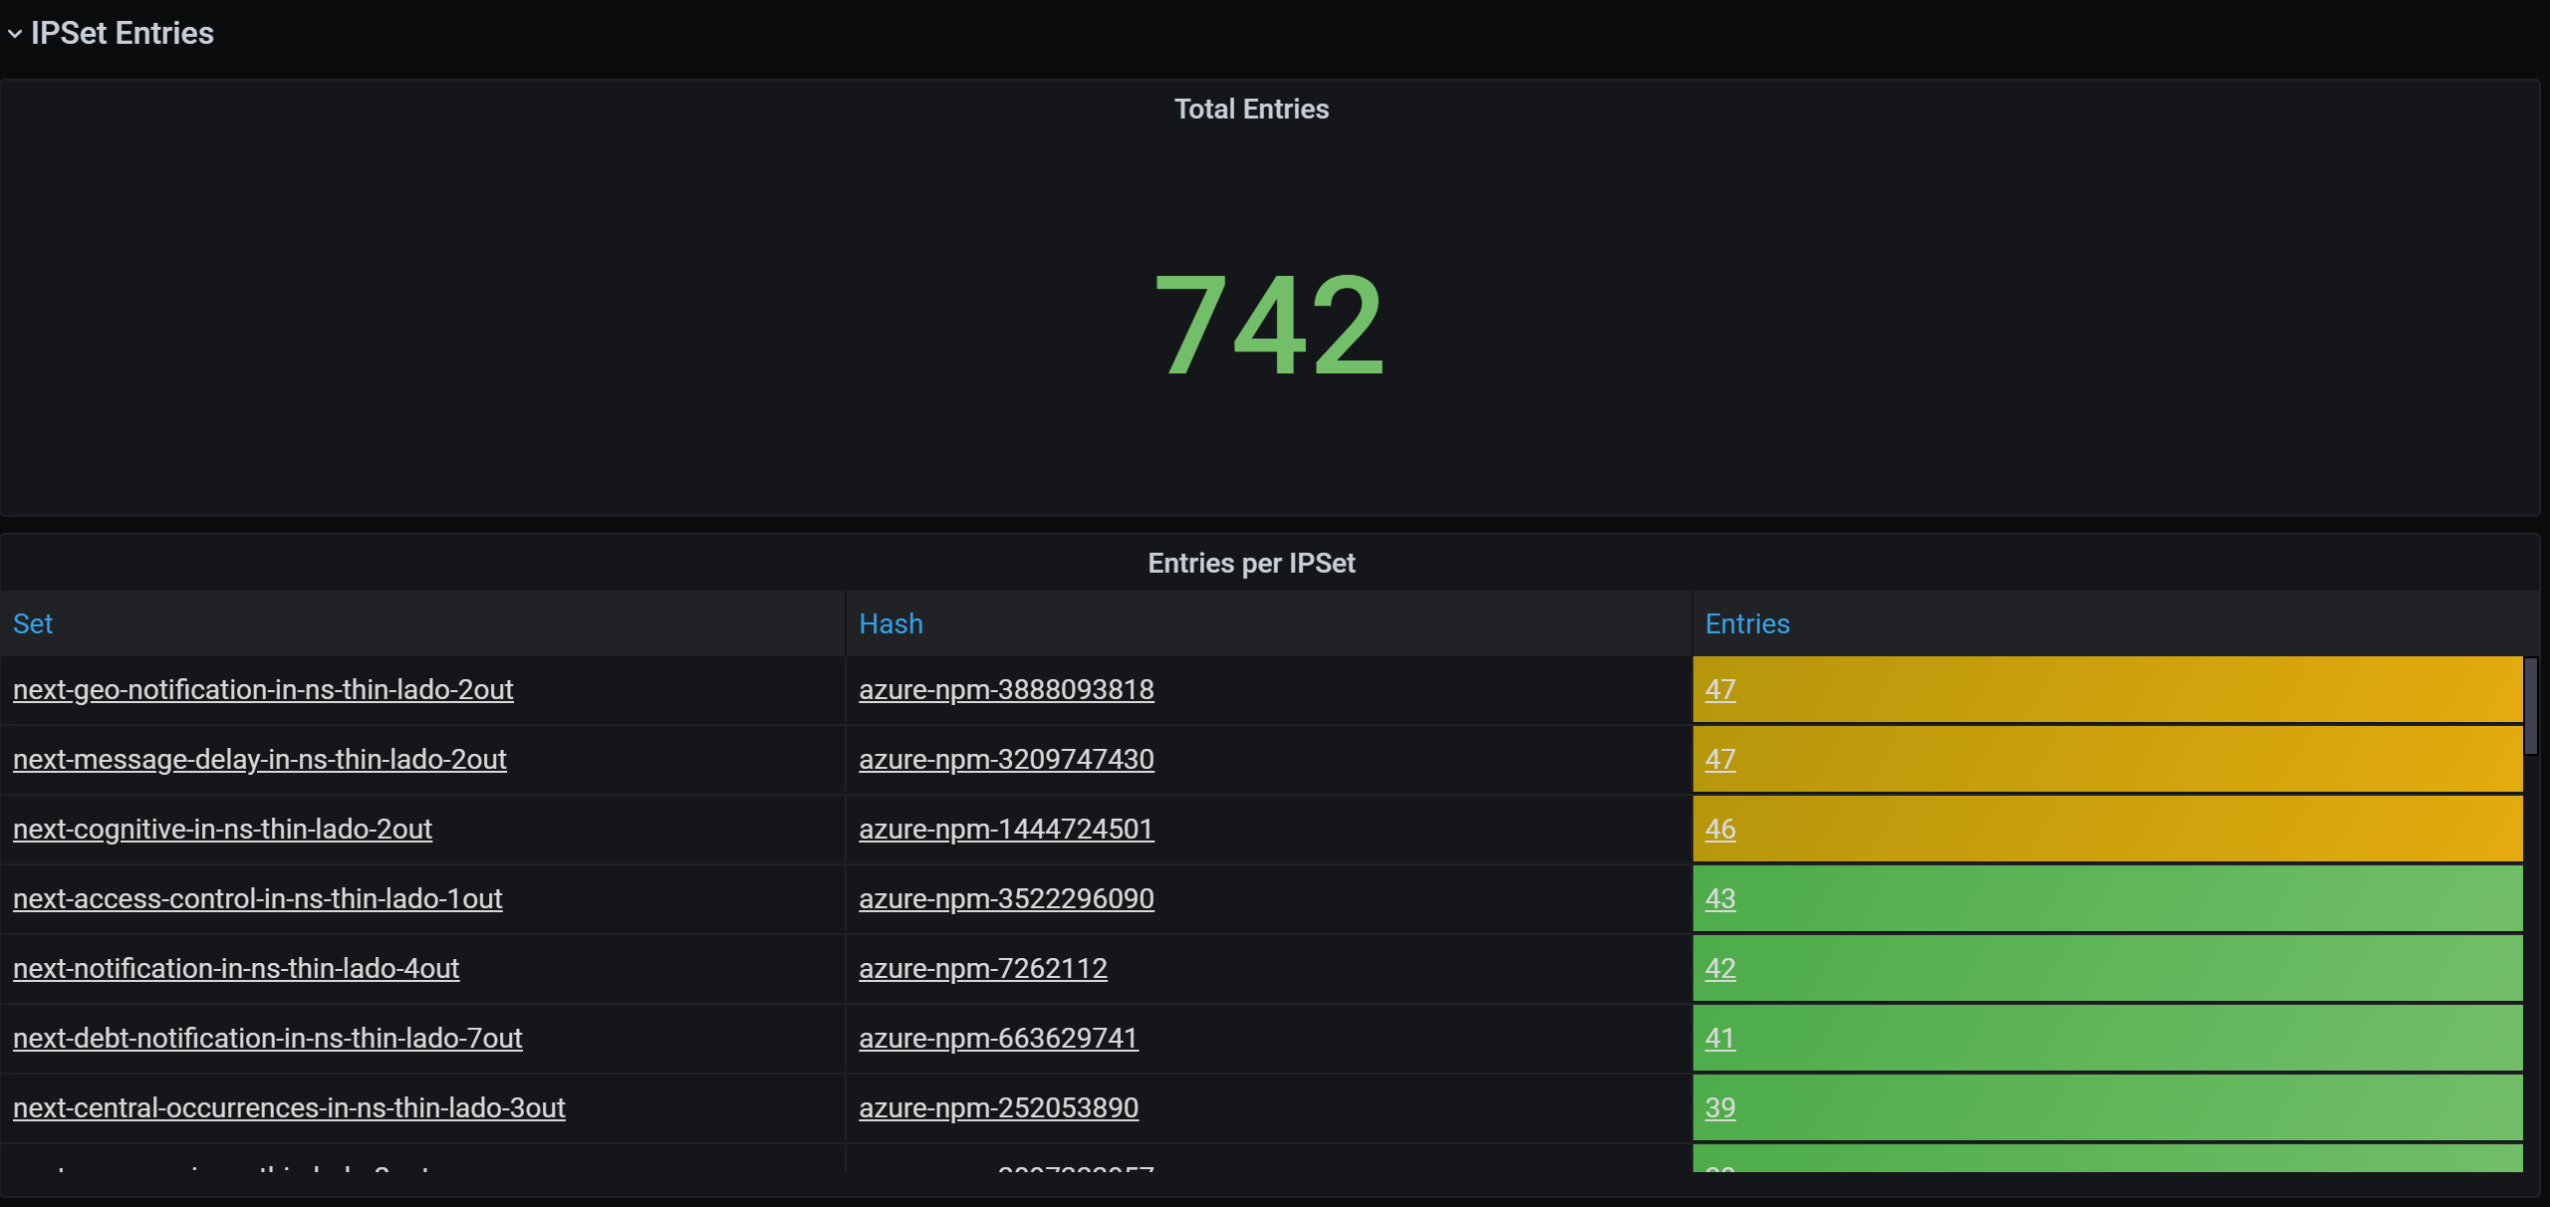The width and height of the screenshot is (2550, 1207).
Task: Open the Entries per IPSet panel title menu
Action: coord(1251,564)
